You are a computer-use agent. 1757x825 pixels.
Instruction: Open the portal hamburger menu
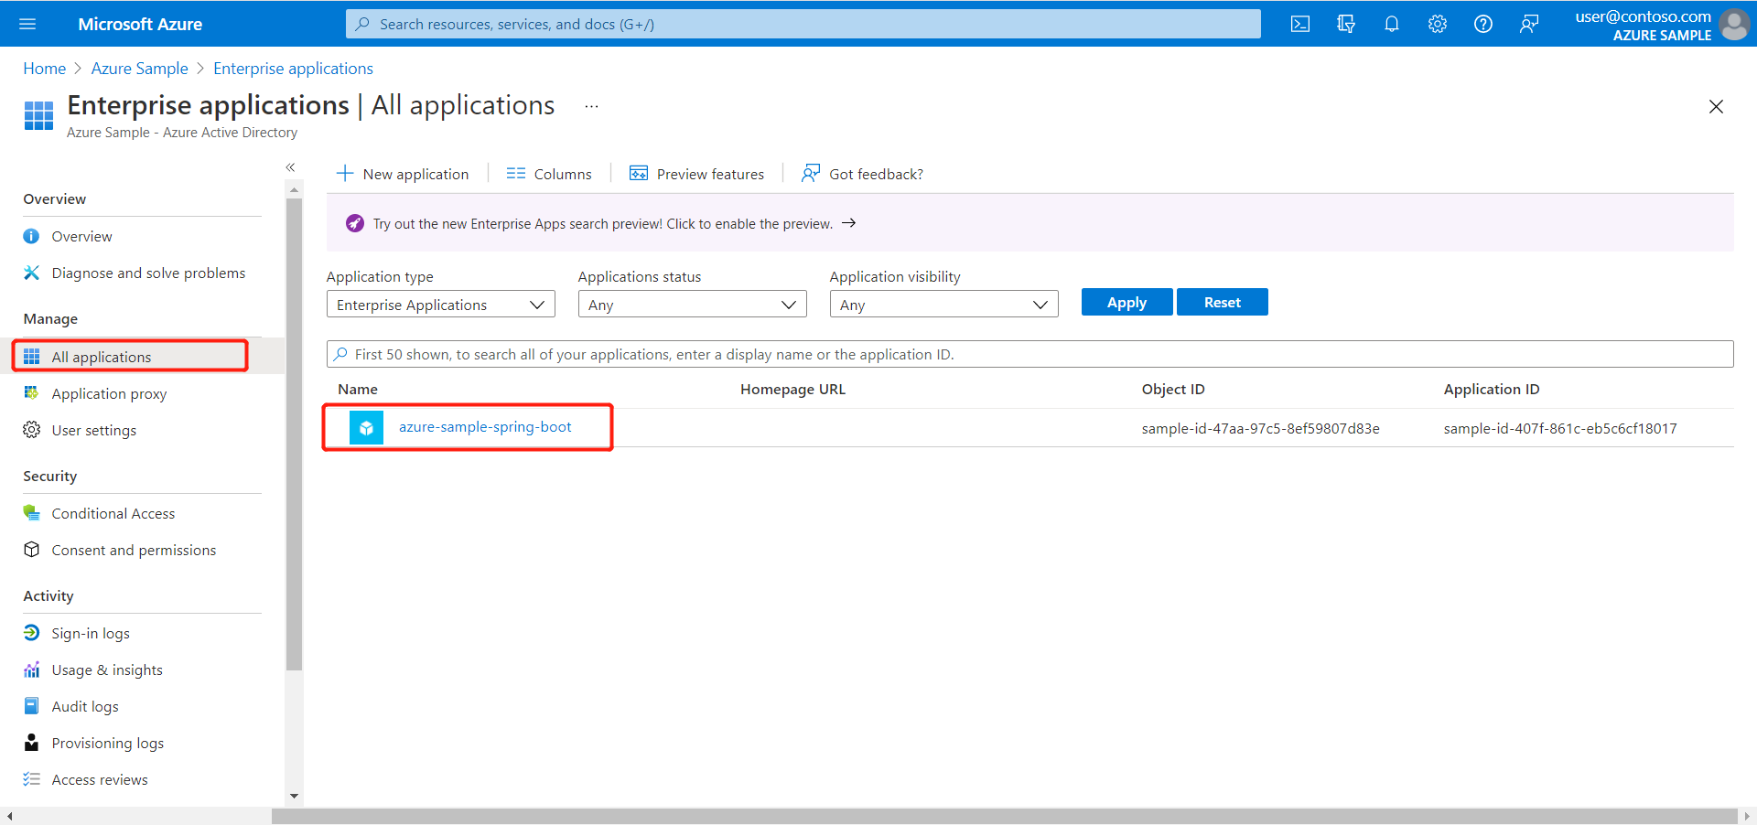[x=27, y=24]
